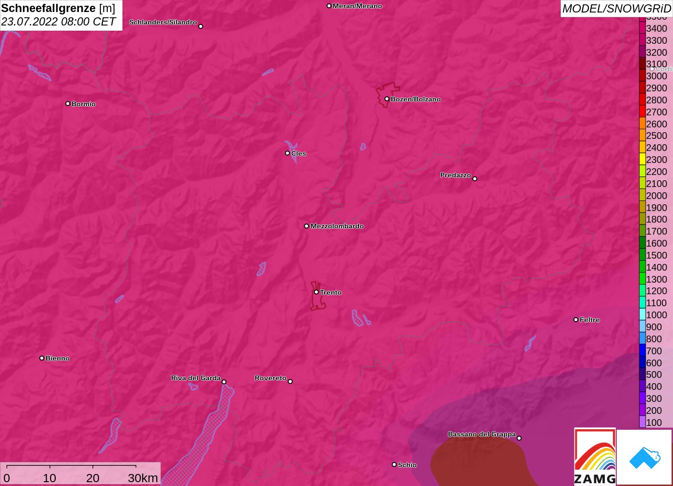Click the Bassano del Grappa marker dot
The image size is (673, 486).
519,438
